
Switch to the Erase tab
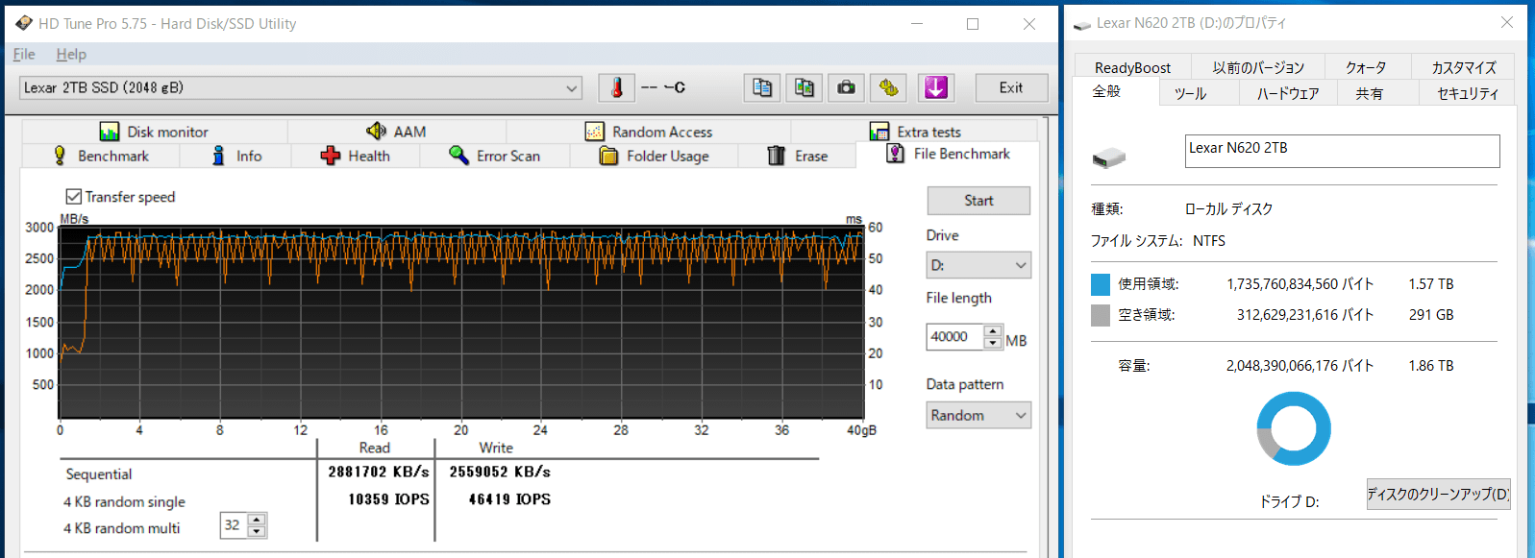pyautogui.click(x=798, y=156)
